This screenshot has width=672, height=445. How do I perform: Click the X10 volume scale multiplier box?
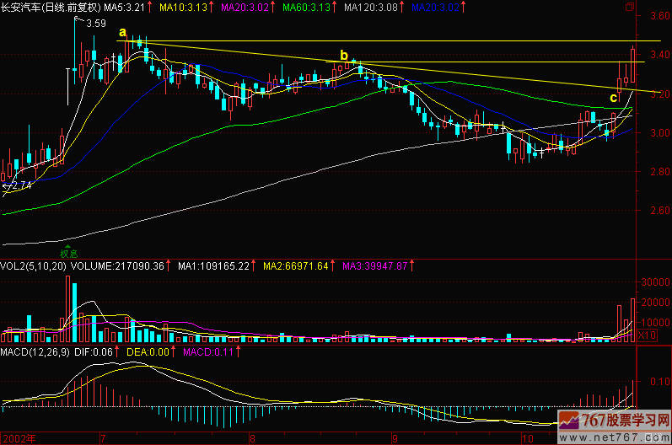(x=648, y=335)
